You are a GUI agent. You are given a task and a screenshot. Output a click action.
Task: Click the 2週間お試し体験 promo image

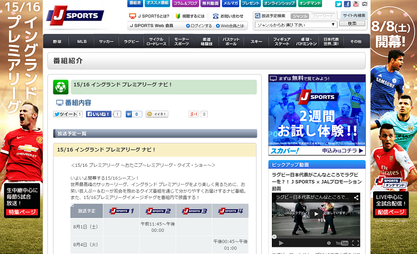(x=317, y=114)
